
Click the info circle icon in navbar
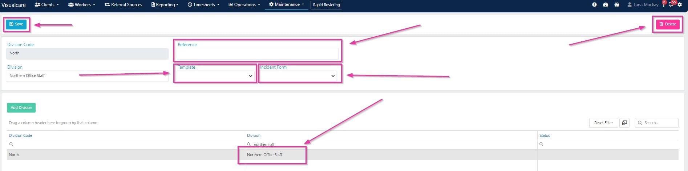coord(594,5)
